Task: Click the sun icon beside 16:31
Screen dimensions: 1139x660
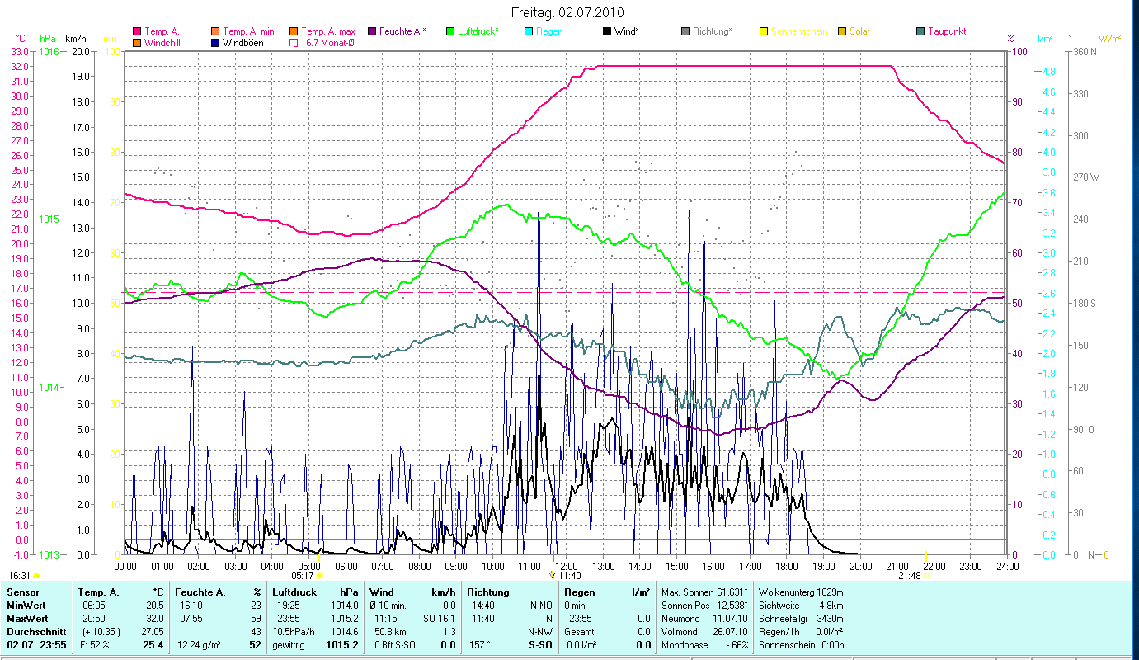Action: pos(36,576)
